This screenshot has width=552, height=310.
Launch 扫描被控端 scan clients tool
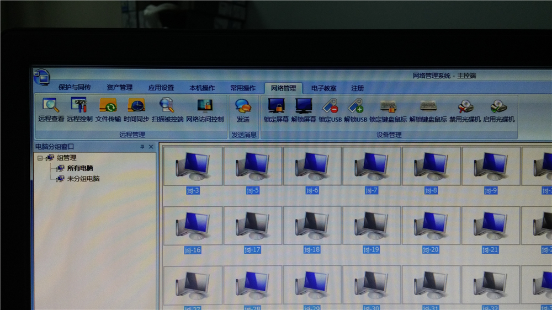tap(167, 109)
